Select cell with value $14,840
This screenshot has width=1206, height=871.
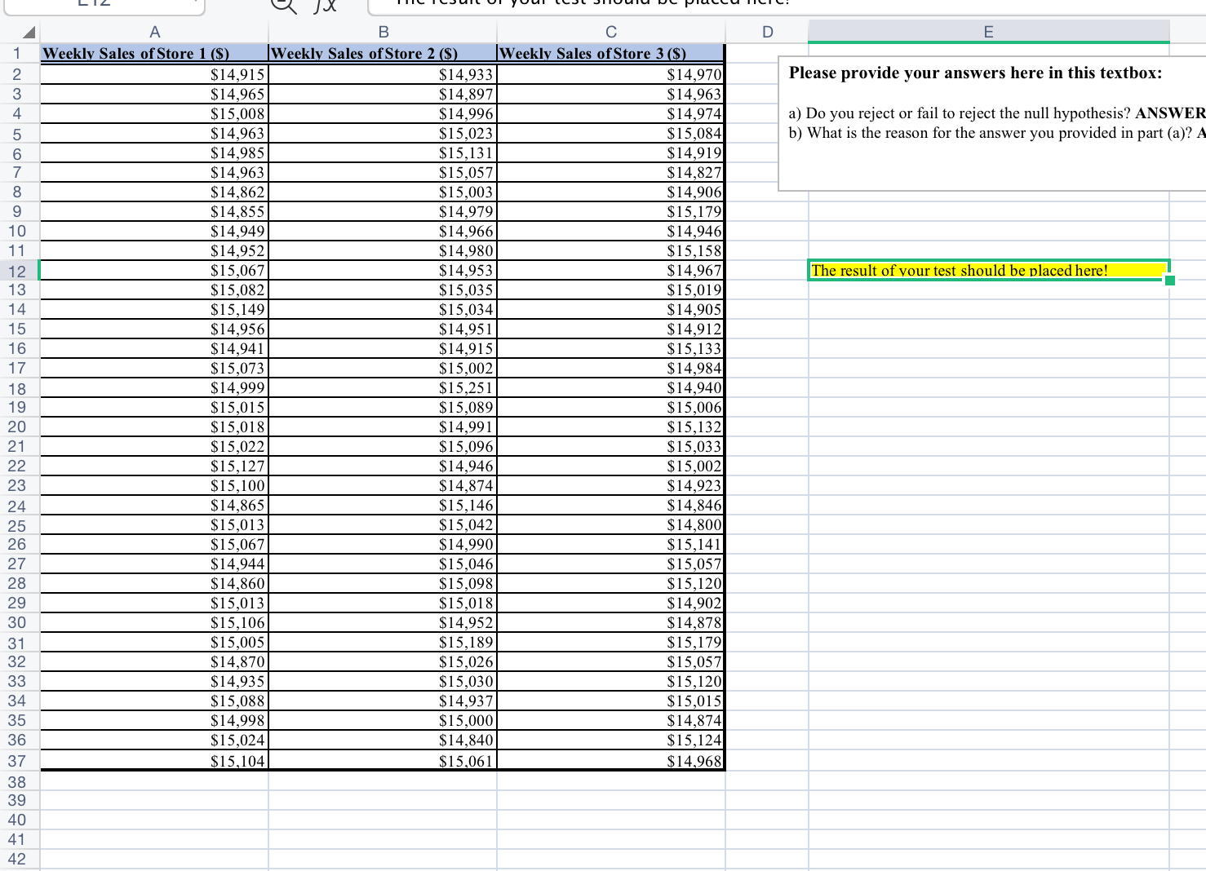point(383,740)
